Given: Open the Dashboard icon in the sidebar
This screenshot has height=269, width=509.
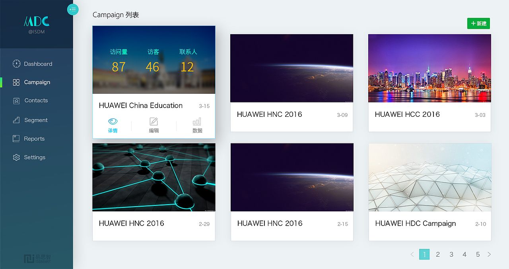Looking at the screenshot, I should 16,64.
